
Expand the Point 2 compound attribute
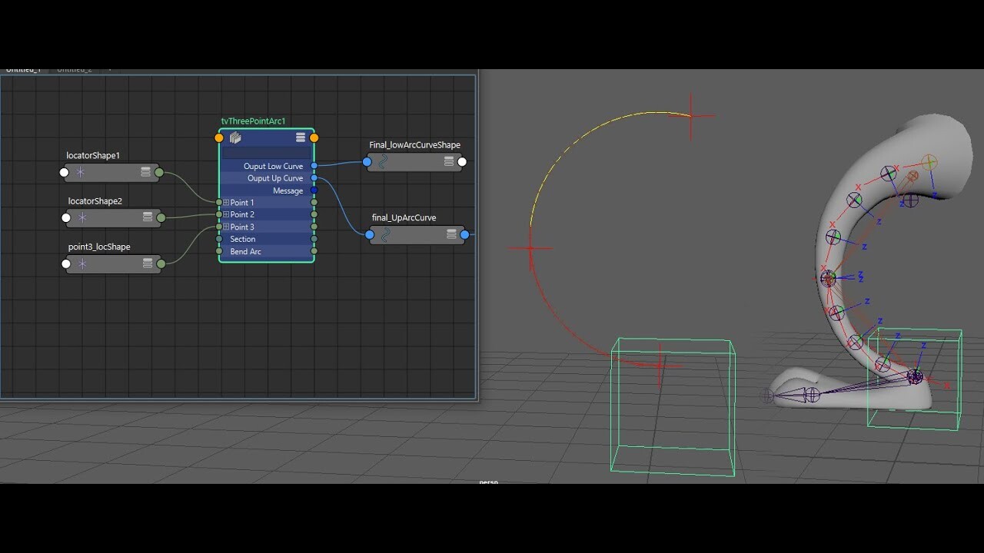224,214
